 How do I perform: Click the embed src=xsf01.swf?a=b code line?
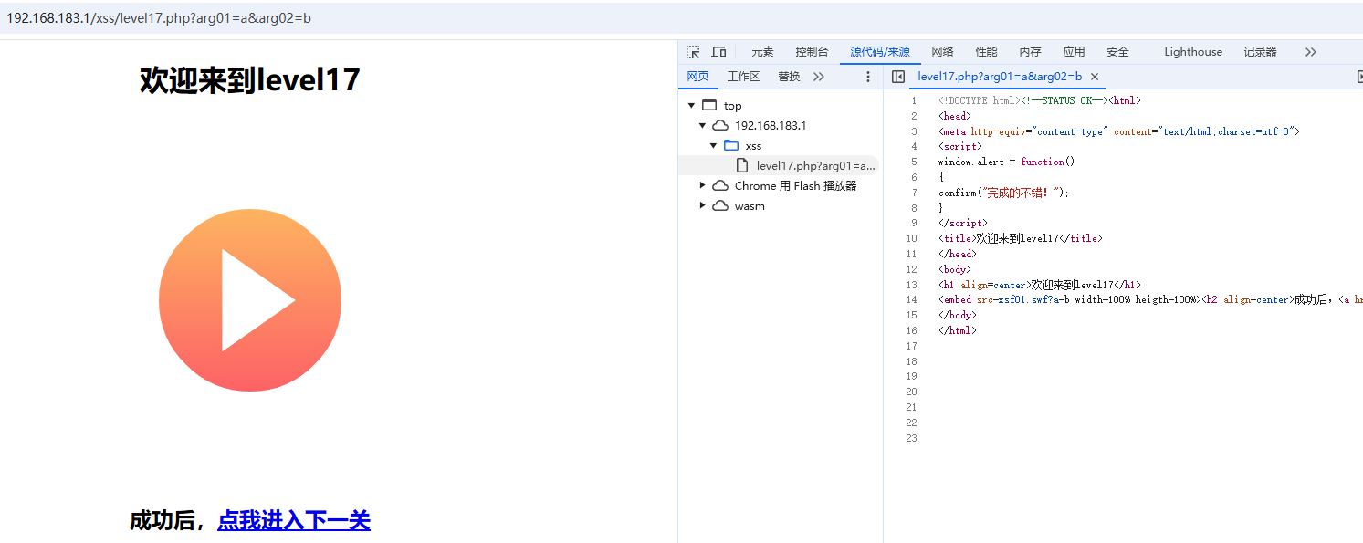click(1150, 299)
